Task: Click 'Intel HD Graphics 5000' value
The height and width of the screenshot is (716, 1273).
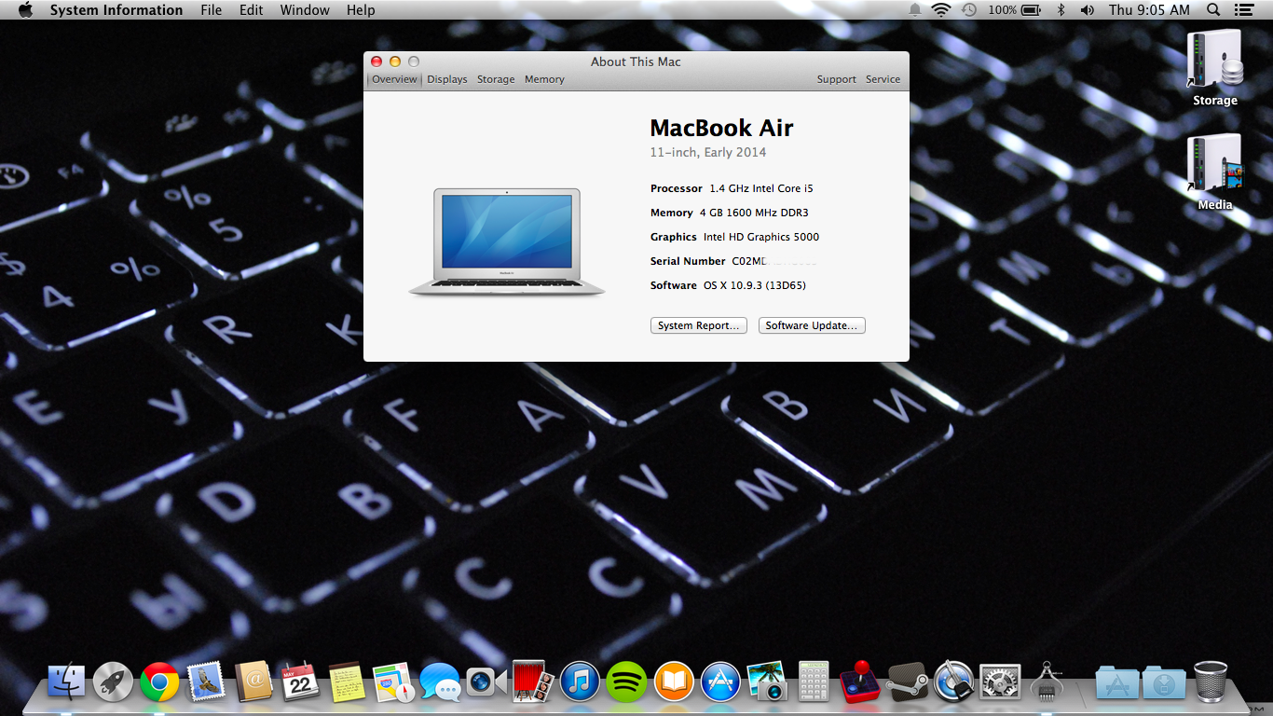Action: 761,237
